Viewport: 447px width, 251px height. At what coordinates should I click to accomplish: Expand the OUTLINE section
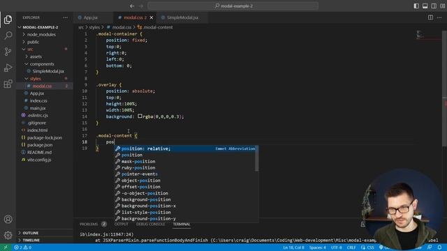44,233
